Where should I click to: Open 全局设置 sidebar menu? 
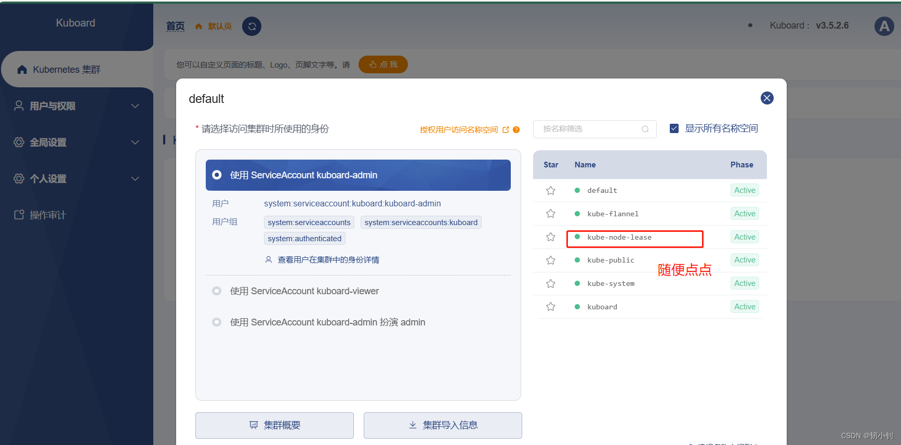coord(76,142)
